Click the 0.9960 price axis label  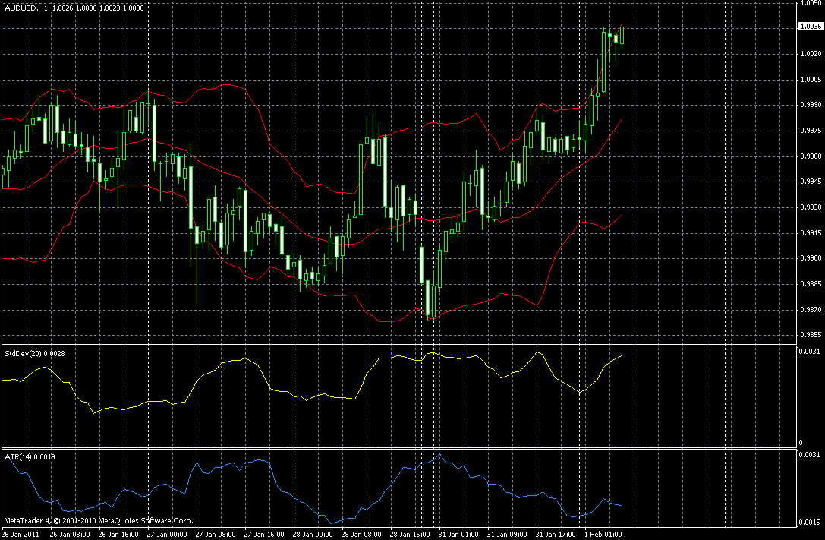pos(811,156)
